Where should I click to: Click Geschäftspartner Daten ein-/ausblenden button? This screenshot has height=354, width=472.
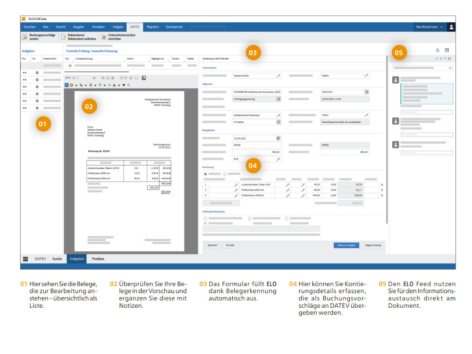tap(345, 122)
